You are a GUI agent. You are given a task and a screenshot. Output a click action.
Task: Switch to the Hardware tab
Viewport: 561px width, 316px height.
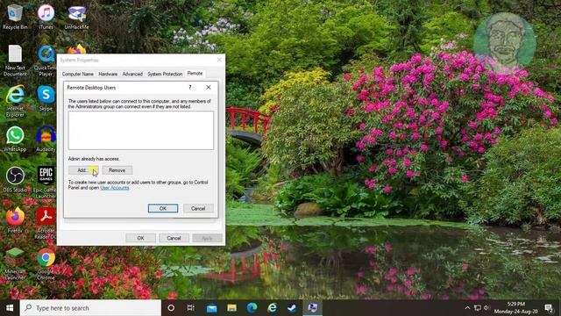pyautogui.click(x=108, y=74)
